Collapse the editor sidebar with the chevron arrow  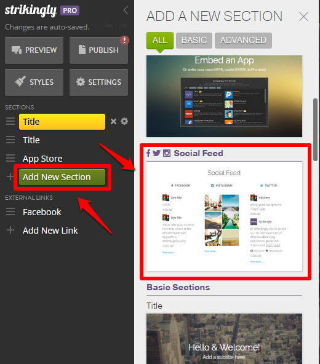pos(126,10)
